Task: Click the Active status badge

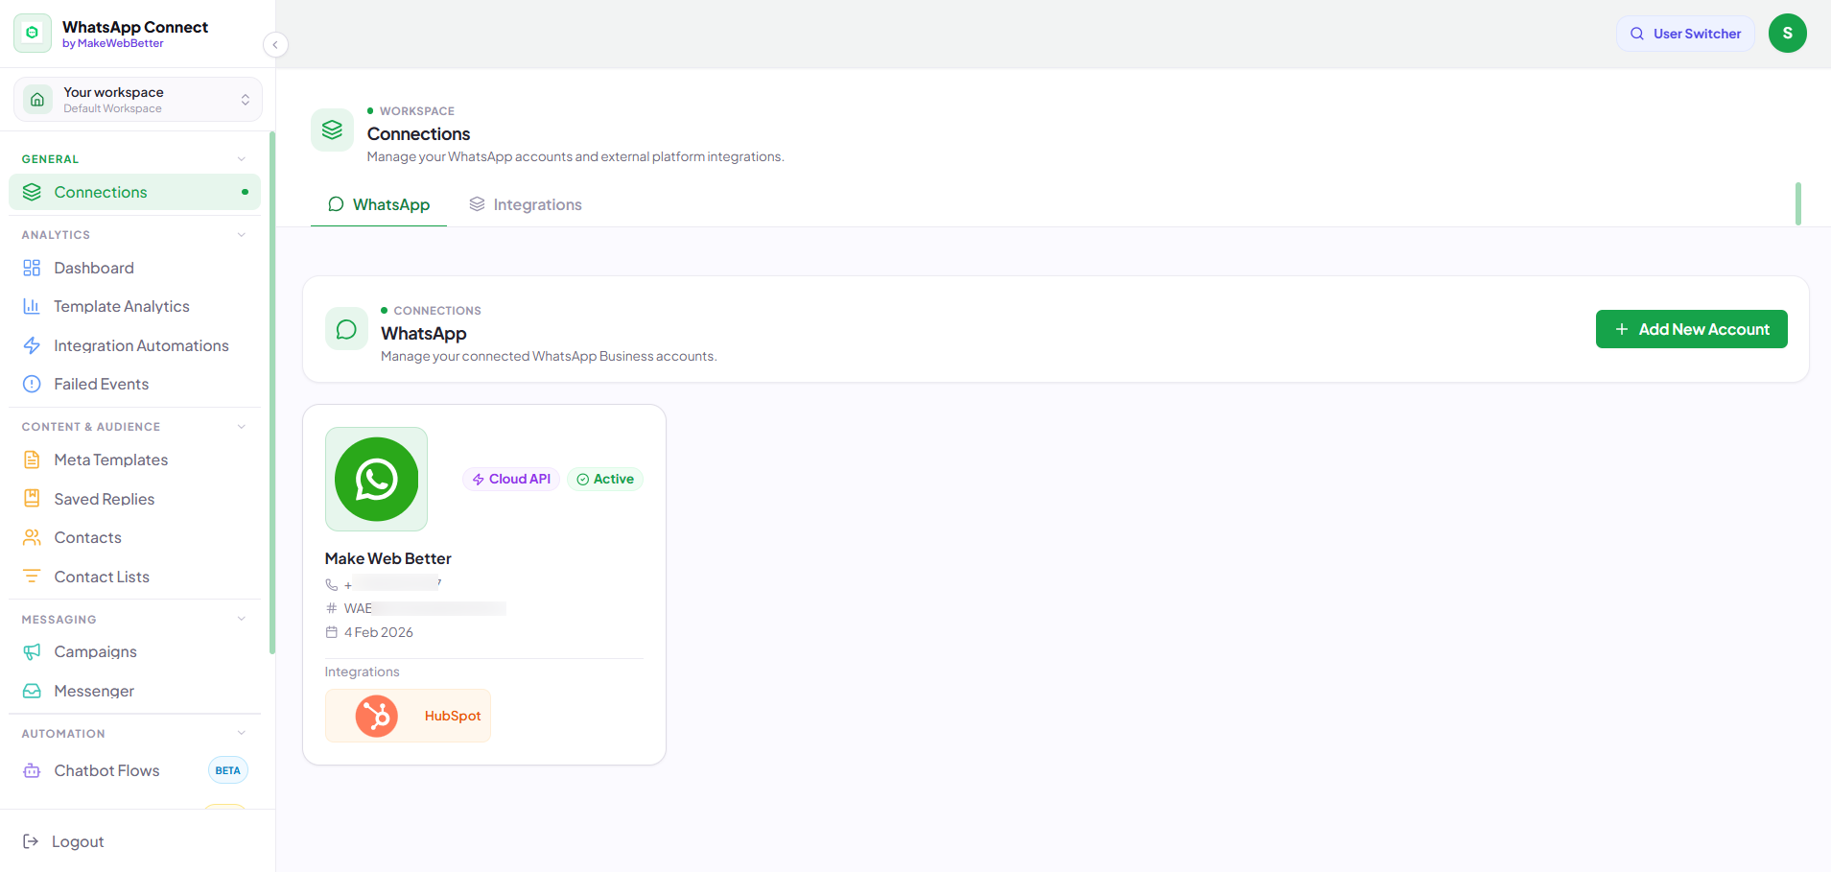Action: pos(605,479)
